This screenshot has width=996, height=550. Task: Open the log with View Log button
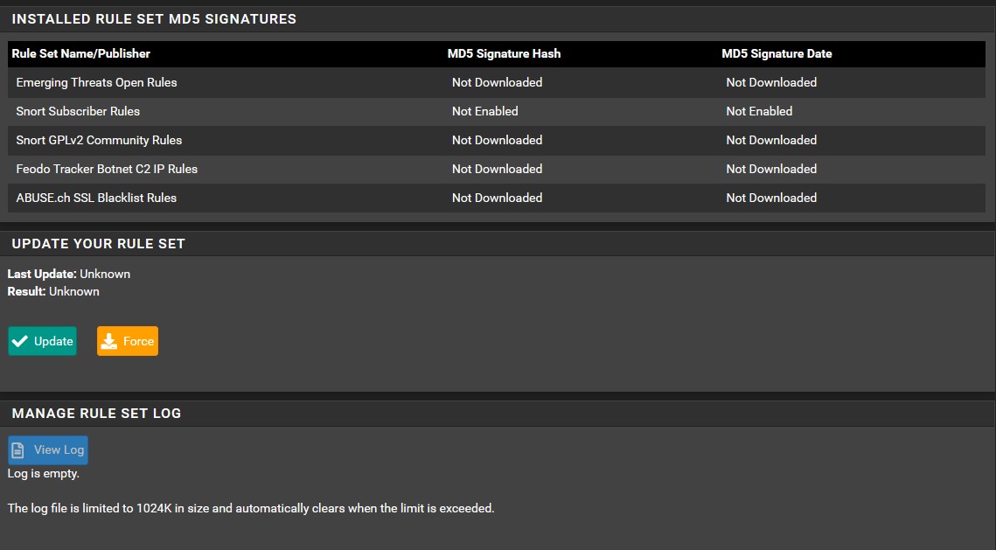click(48, 449)
